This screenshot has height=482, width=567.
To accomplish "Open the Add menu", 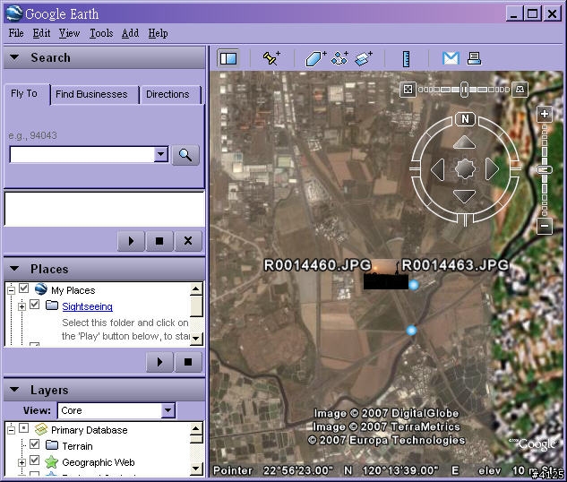I will (130, 33).
